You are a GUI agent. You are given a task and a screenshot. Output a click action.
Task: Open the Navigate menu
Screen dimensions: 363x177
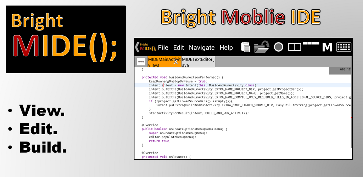point(202,47)
